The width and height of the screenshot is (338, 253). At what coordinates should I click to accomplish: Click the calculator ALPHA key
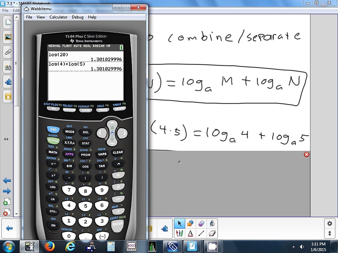pos(53,141)
